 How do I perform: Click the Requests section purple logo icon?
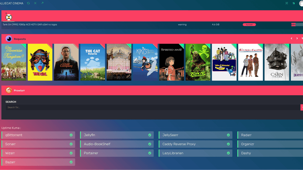tap(9, 39)
